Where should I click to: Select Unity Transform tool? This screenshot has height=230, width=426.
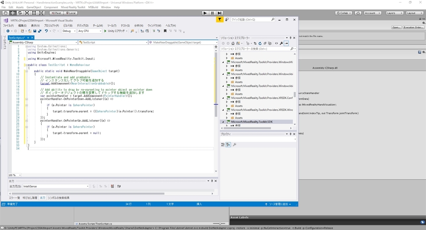click(41, 13)
